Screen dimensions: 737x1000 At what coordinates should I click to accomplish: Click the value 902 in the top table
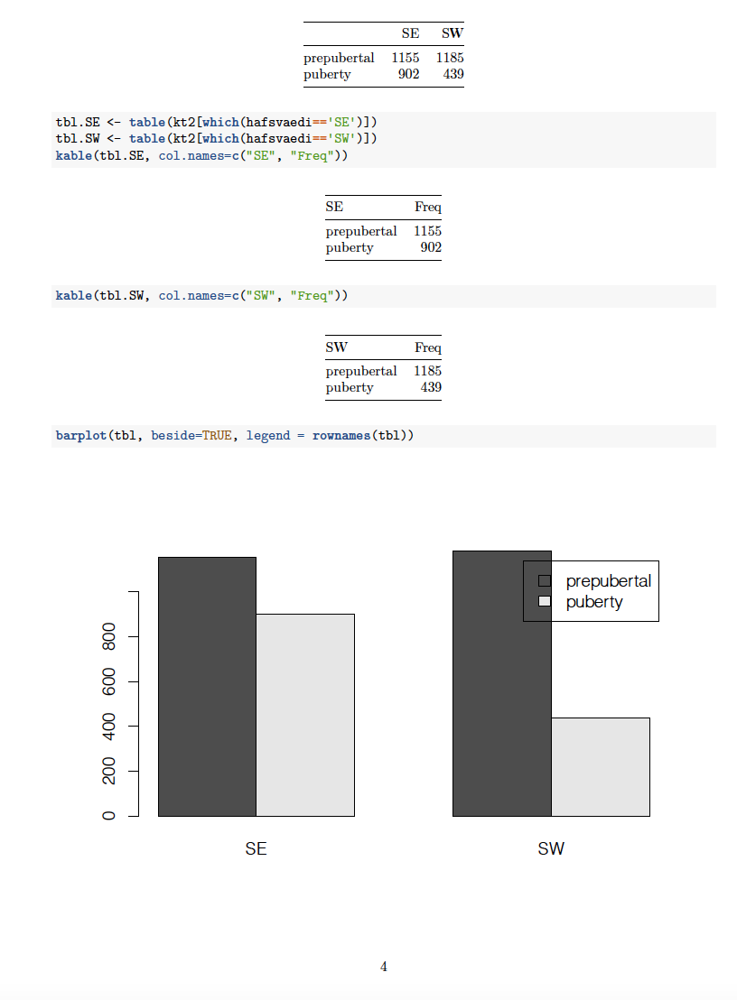click(408, 74)
